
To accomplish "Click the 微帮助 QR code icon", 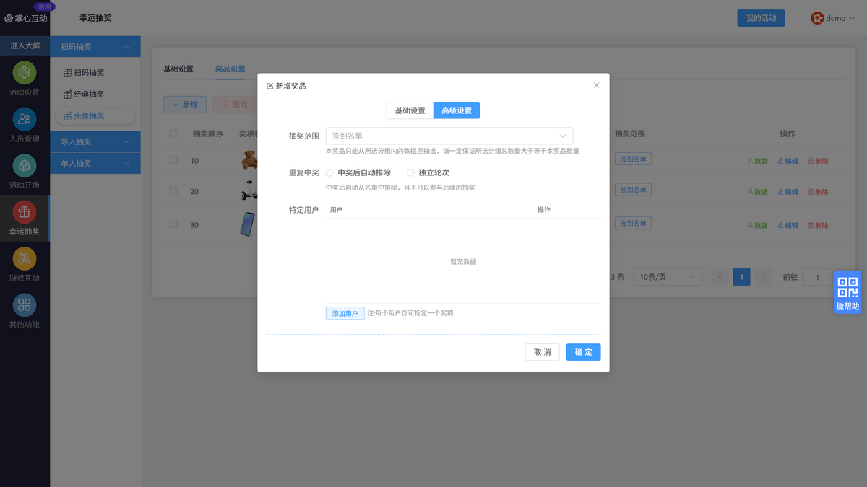I will pyautogui.click(x=847, y=287).
